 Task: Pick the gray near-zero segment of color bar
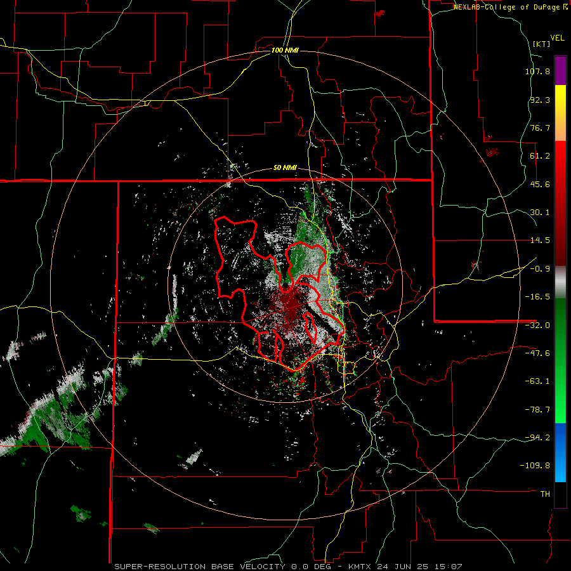click(560, 282)
